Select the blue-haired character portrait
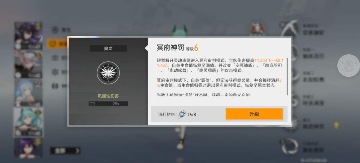This screenshot has width=360, height=163. [28, 93]
